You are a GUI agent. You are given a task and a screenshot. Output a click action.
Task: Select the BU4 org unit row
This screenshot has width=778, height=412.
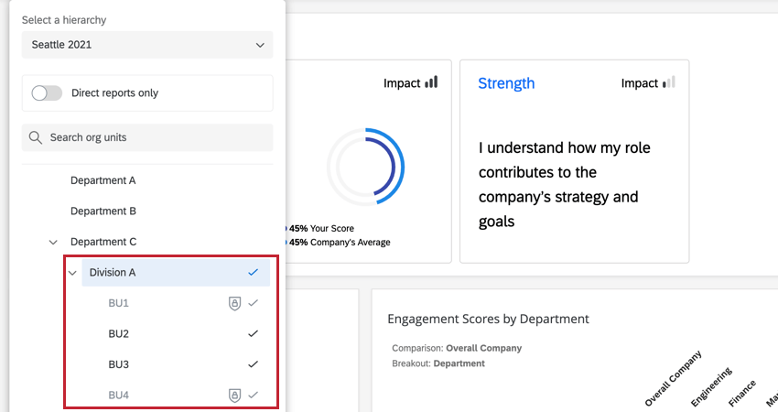pyautogui.click(x=119, y=396)
